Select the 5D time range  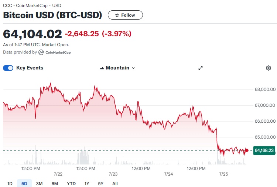(24, 184)
